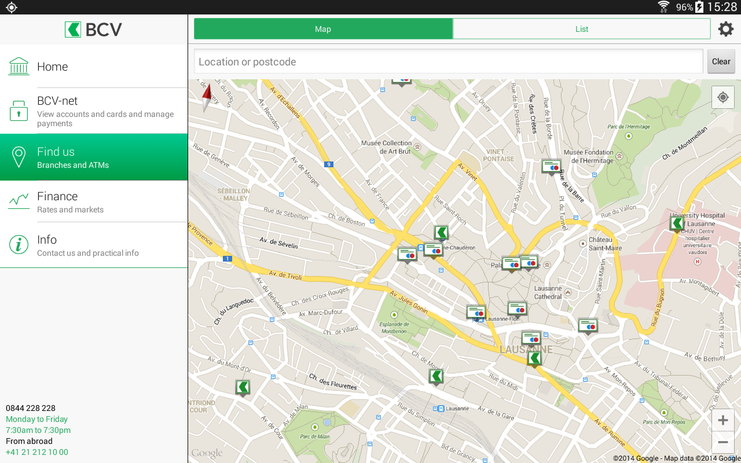The image size is (741, 463).
Task: Select the BCV branch marker near University Hospital
Action: (x=676, y=222)
